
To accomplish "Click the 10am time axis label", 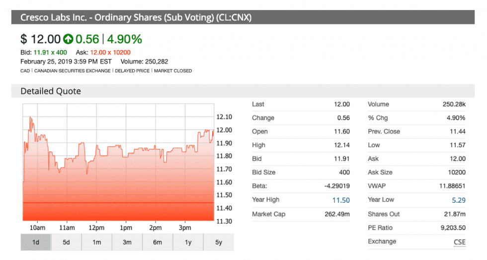I will (37, 228).
